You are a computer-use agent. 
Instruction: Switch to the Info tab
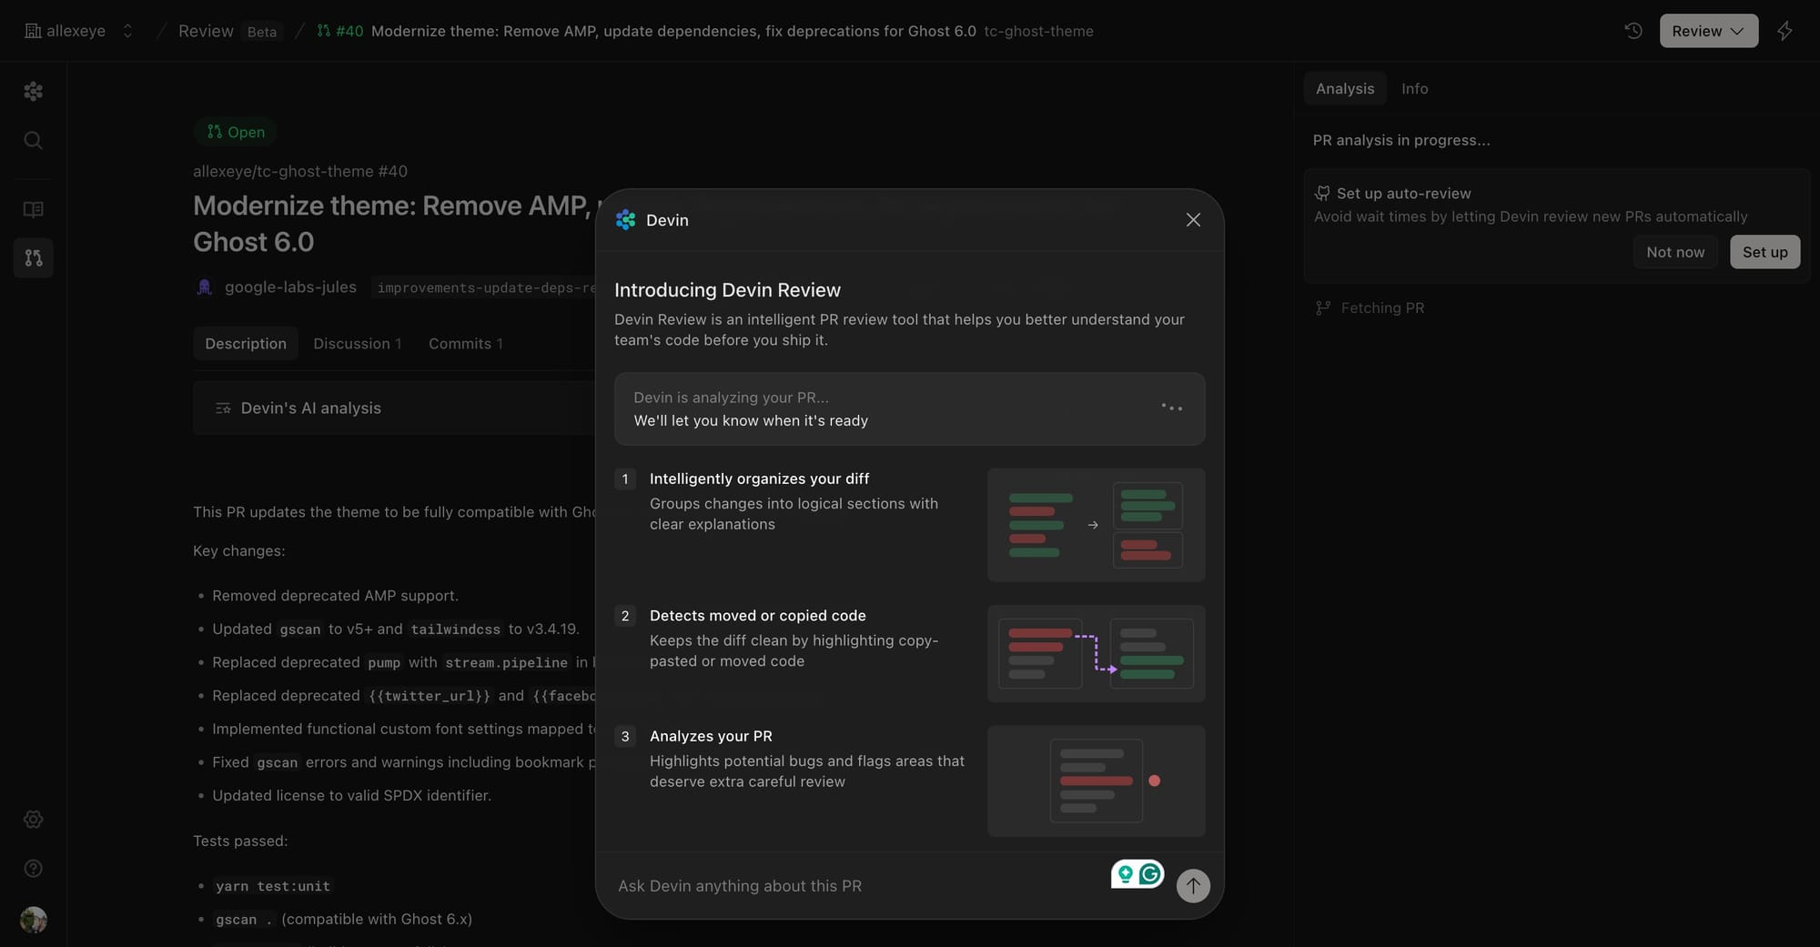pos(1414,88)
